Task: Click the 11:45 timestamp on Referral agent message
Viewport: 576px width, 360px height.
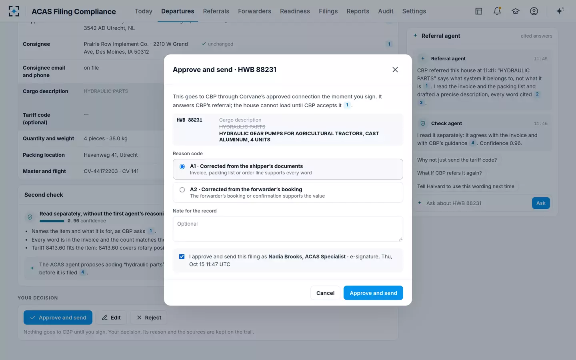Action: (540, 59)
